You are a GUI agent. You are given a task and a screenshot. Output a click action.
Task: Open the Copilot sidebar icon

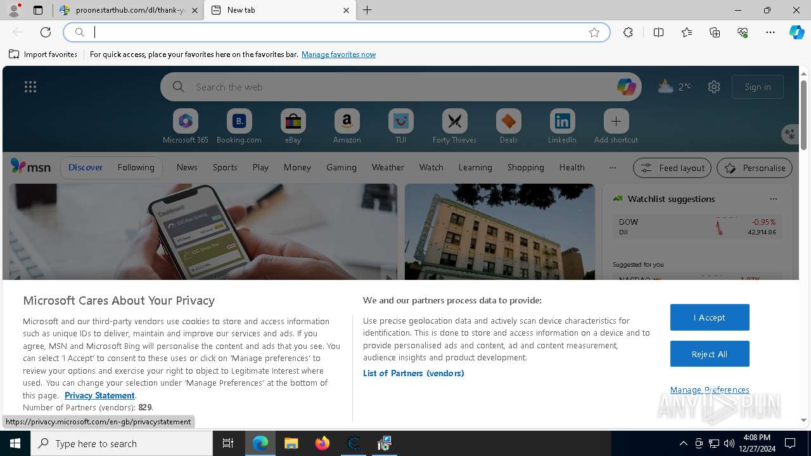(x=796, y=32)
